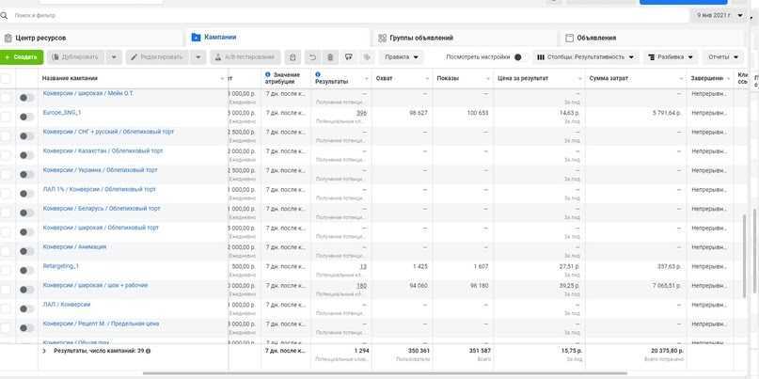Toggle the Посмотреть настройки switch
This screenshot has width=759, height=379.
tap(517, 57)
